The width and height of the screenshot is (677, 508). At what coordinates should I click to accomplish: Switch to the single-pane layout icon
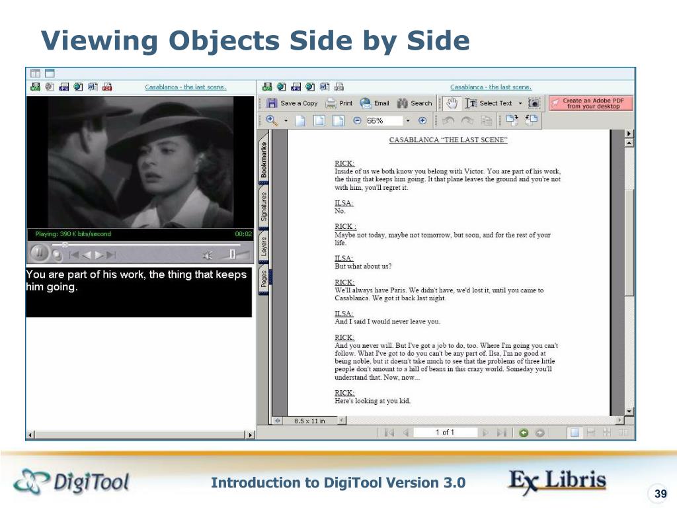click(50, 73)
